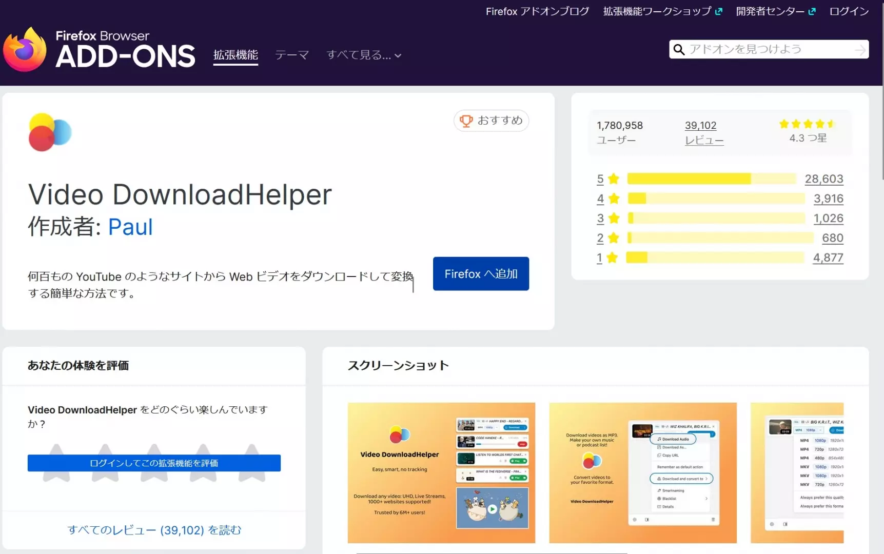Click the 3,916 four-star count
The width and height of the screenshot is (884, 554).
point(829,199)
